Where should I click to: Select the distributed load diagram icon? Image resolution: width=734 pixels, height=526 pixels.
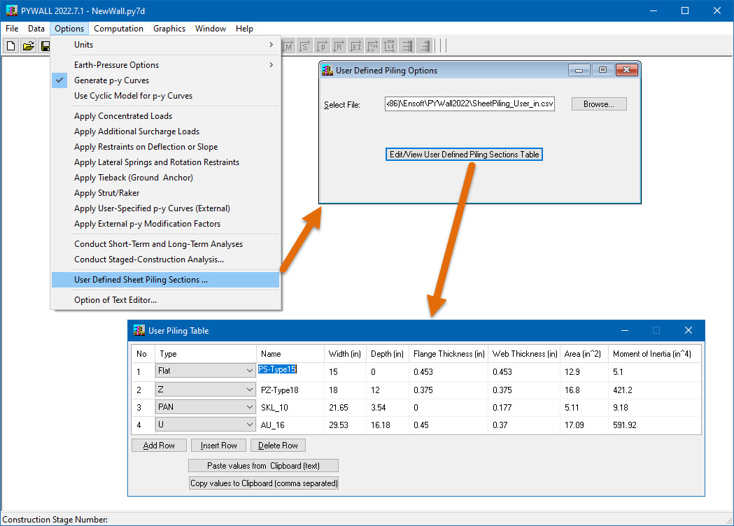tap(407, 45)
